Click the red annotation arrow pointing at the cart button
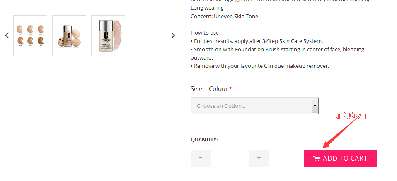The height and width of the screenshot is (181, 397). coord(340,133)
